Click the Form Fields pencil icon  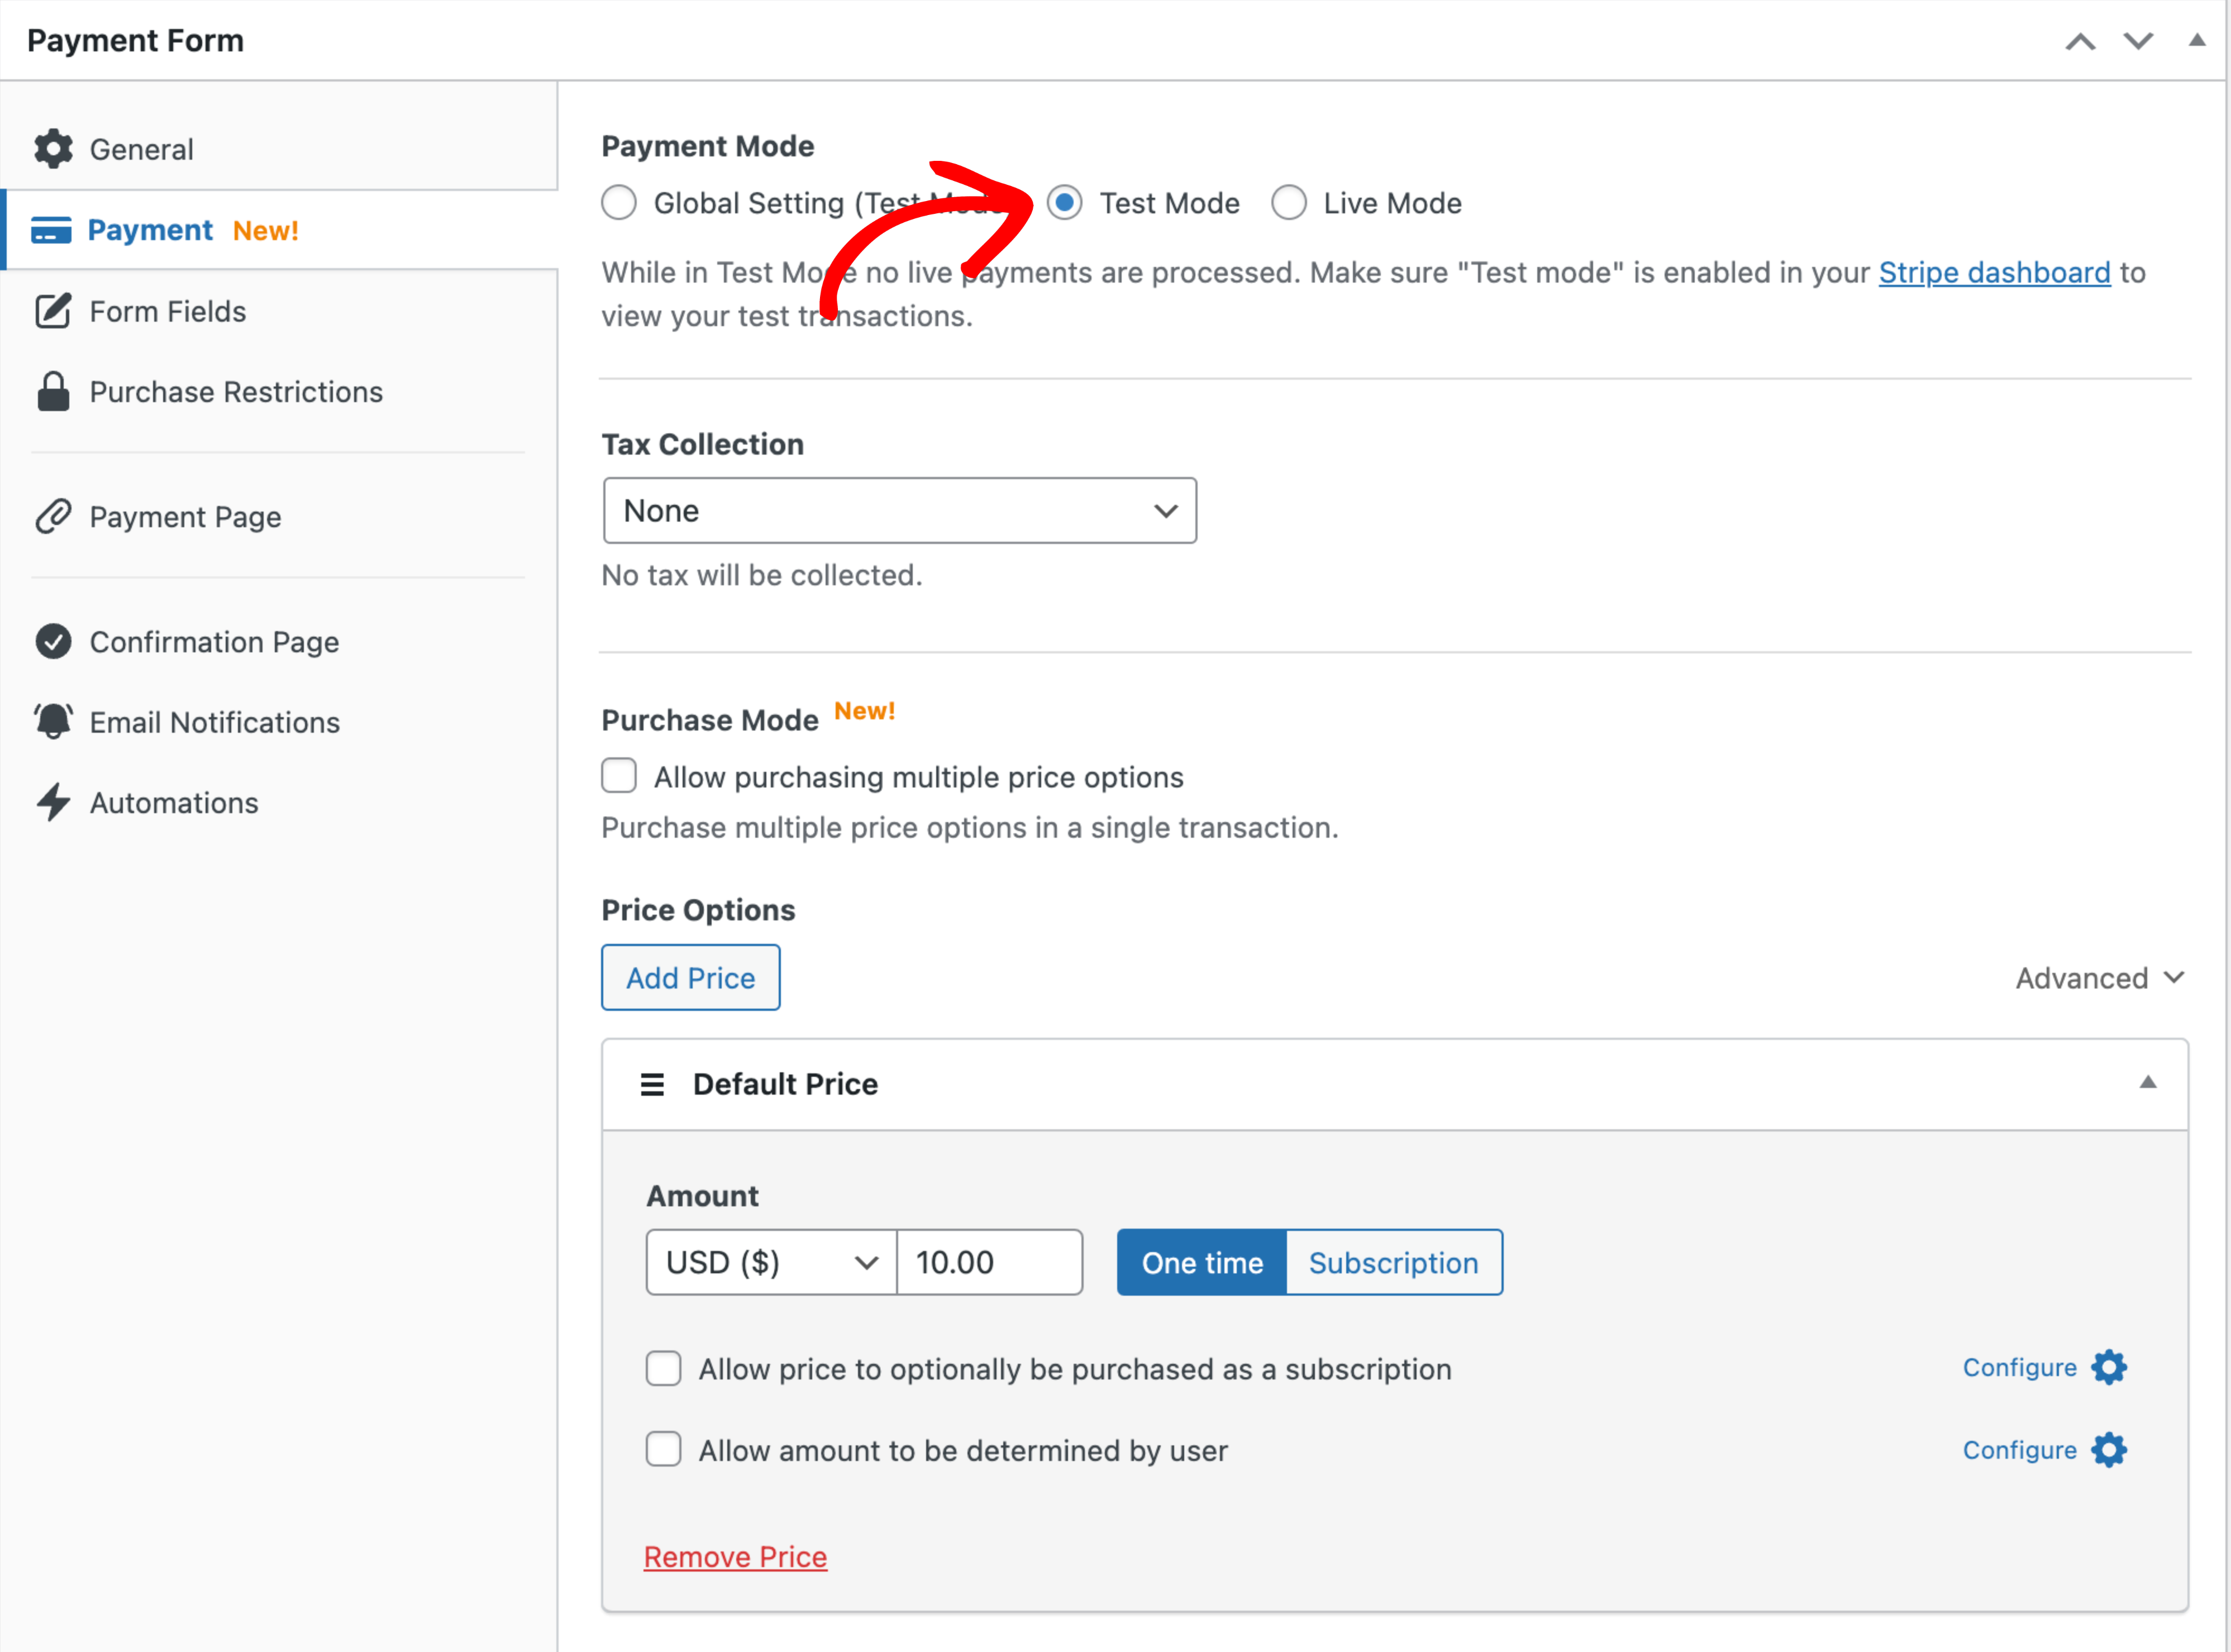tap(53, 311)
